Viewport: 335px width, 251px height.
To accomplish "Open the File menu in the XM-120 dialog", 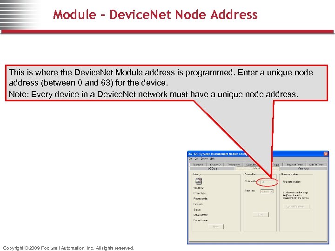I will coord(191,159).
